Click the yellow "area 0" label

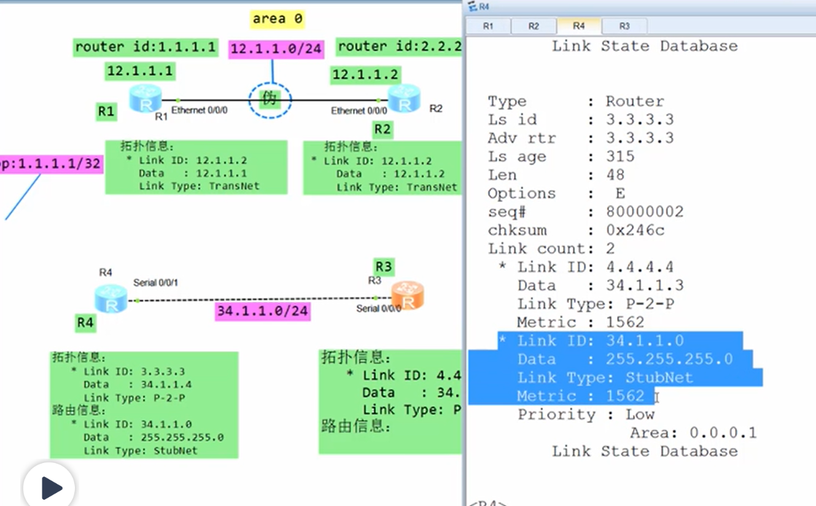278,19
